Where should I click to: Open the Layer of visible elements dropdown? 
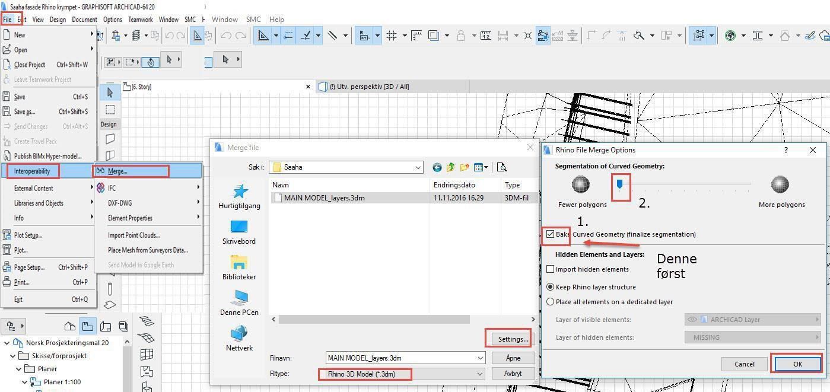point(753,320)
